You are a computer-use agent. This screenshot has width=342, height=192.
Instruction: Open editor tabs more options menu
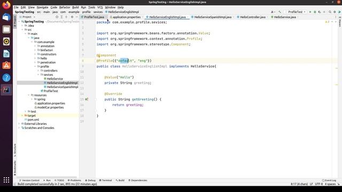coord(336,17)
